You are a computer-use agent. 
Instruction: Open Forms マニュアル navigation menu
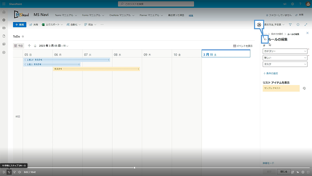tap(93, 15)
